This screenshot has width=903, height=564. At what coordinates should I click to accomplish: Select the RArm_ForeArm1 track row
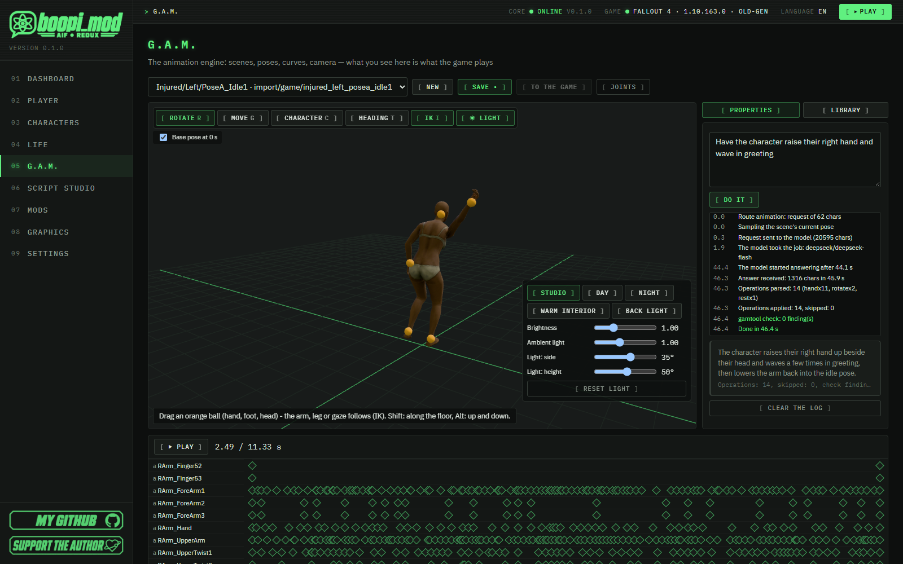[518, 491]
